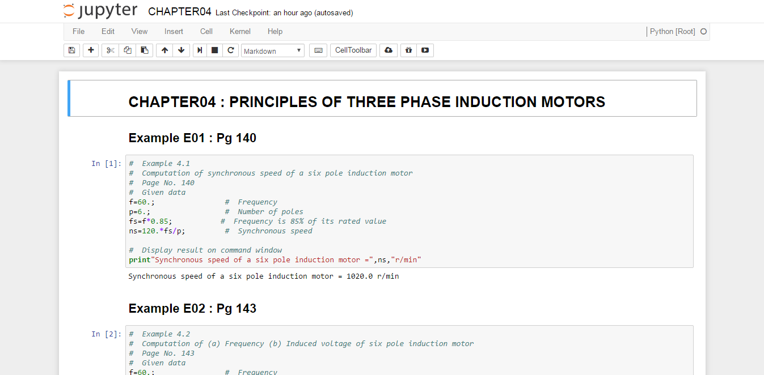
Task: Cut selected cell with scissors icon
Action: tap(111, 50)
